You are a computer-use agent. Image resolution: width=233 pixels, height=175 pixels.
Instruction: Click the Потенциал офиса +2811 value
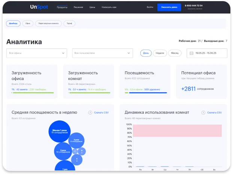tap(188, 89)
